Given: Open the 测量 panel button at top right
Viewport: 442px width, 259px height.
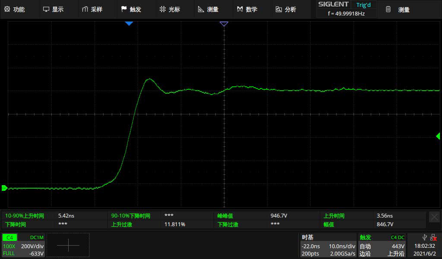Looking at the screenshot, I should click(x=404, y=9).
